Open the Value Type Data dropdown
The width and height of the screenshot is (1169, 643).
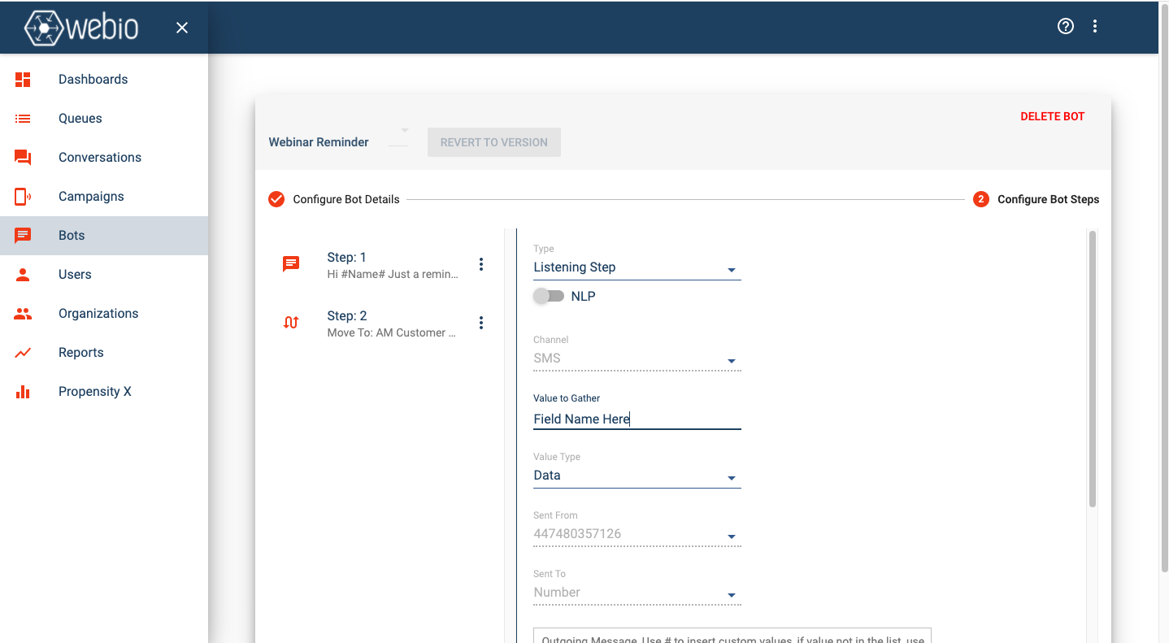(637, 476)
